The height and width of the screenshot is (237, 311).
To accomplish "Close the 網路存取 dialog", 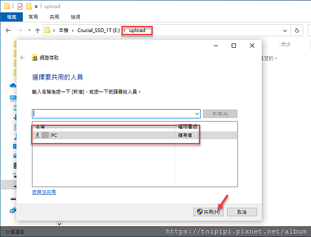I will (252, 46).
